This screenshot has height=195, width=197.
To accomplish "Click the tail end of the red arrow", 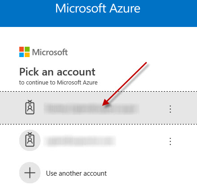I will tap(146, 62).
